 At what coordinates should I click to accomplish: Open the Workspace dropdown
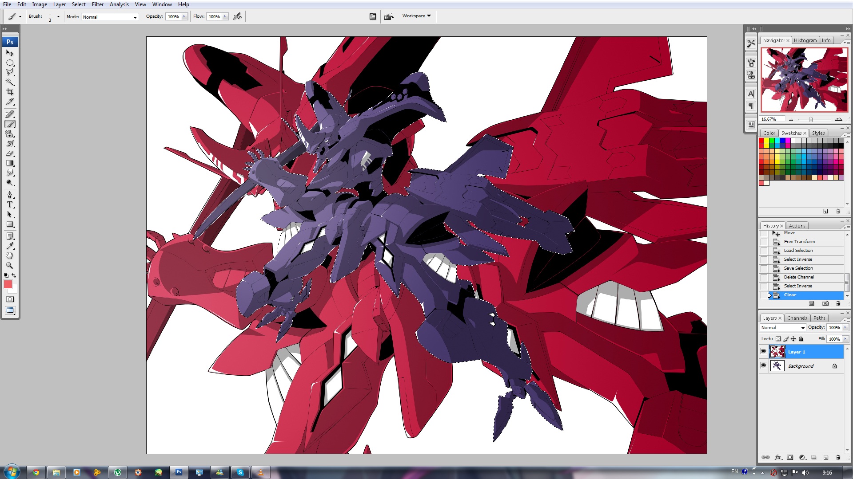pos(416,16)
